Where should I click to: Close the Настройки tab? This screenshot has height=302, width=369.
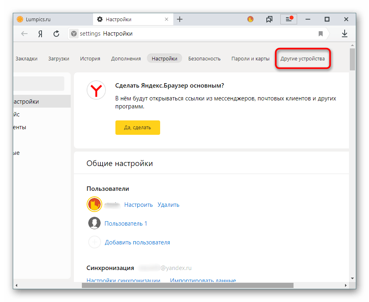tap(167, 19)
